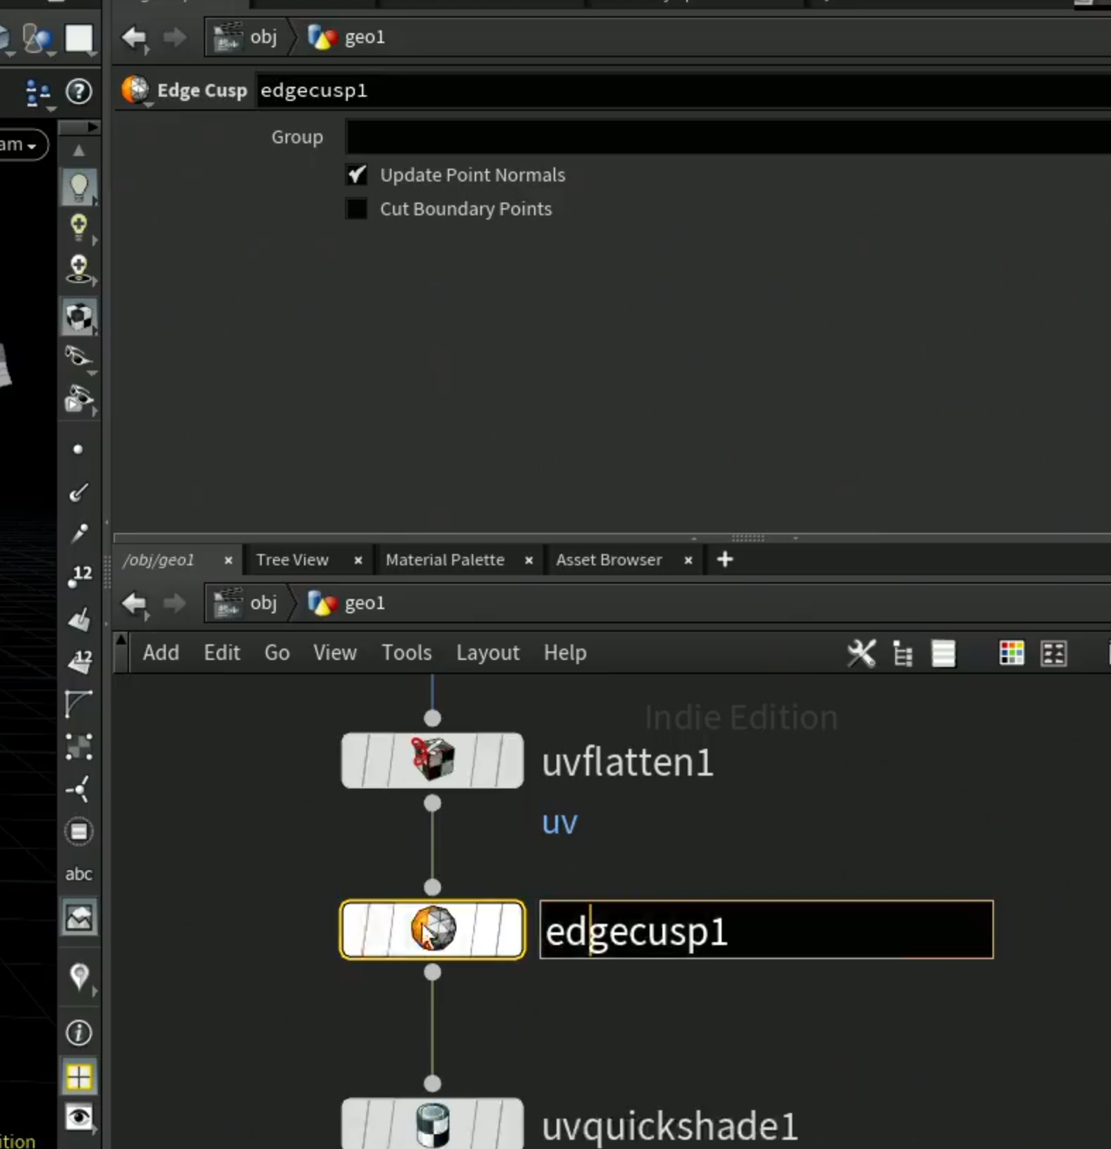Enable Cut Boundary Points checkbox
Image resolution: width=1111 pixels, height=1149 pixels.
pyautogui.click(x=357, y=209)
